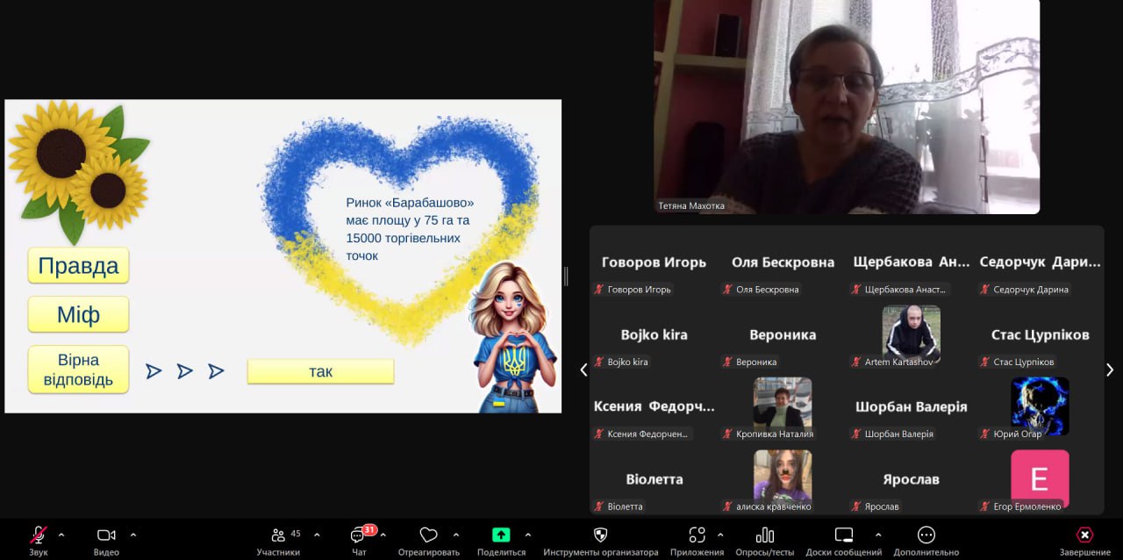
Task: Select Юрий Огар skull avatar tile
Action: (1040, 406)
